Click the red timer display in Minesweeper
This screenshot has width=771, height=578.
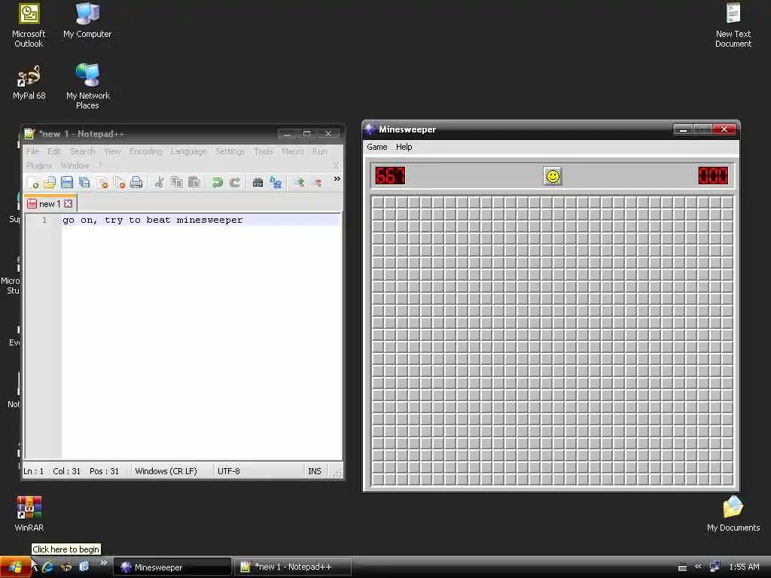[713, 175]
